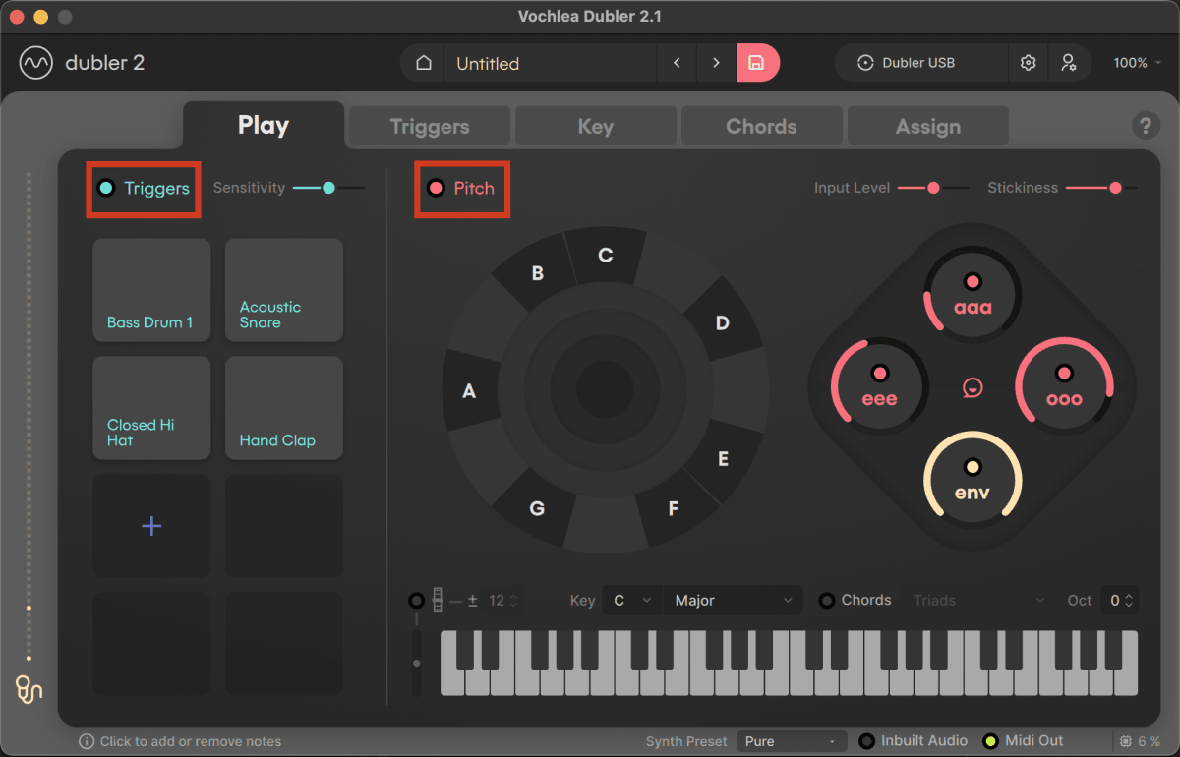Click the vocal signature icon at bottom left
Viewport: 1180px width, 757px height.
[x=28, y=690]
